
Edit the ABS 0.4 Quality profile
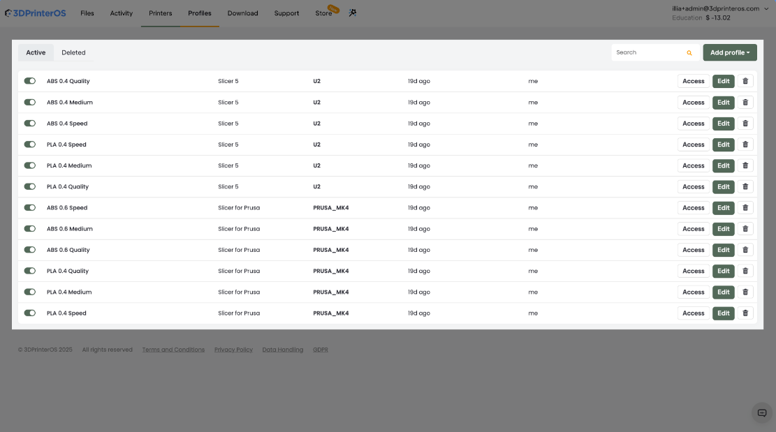tap(723, 81)
